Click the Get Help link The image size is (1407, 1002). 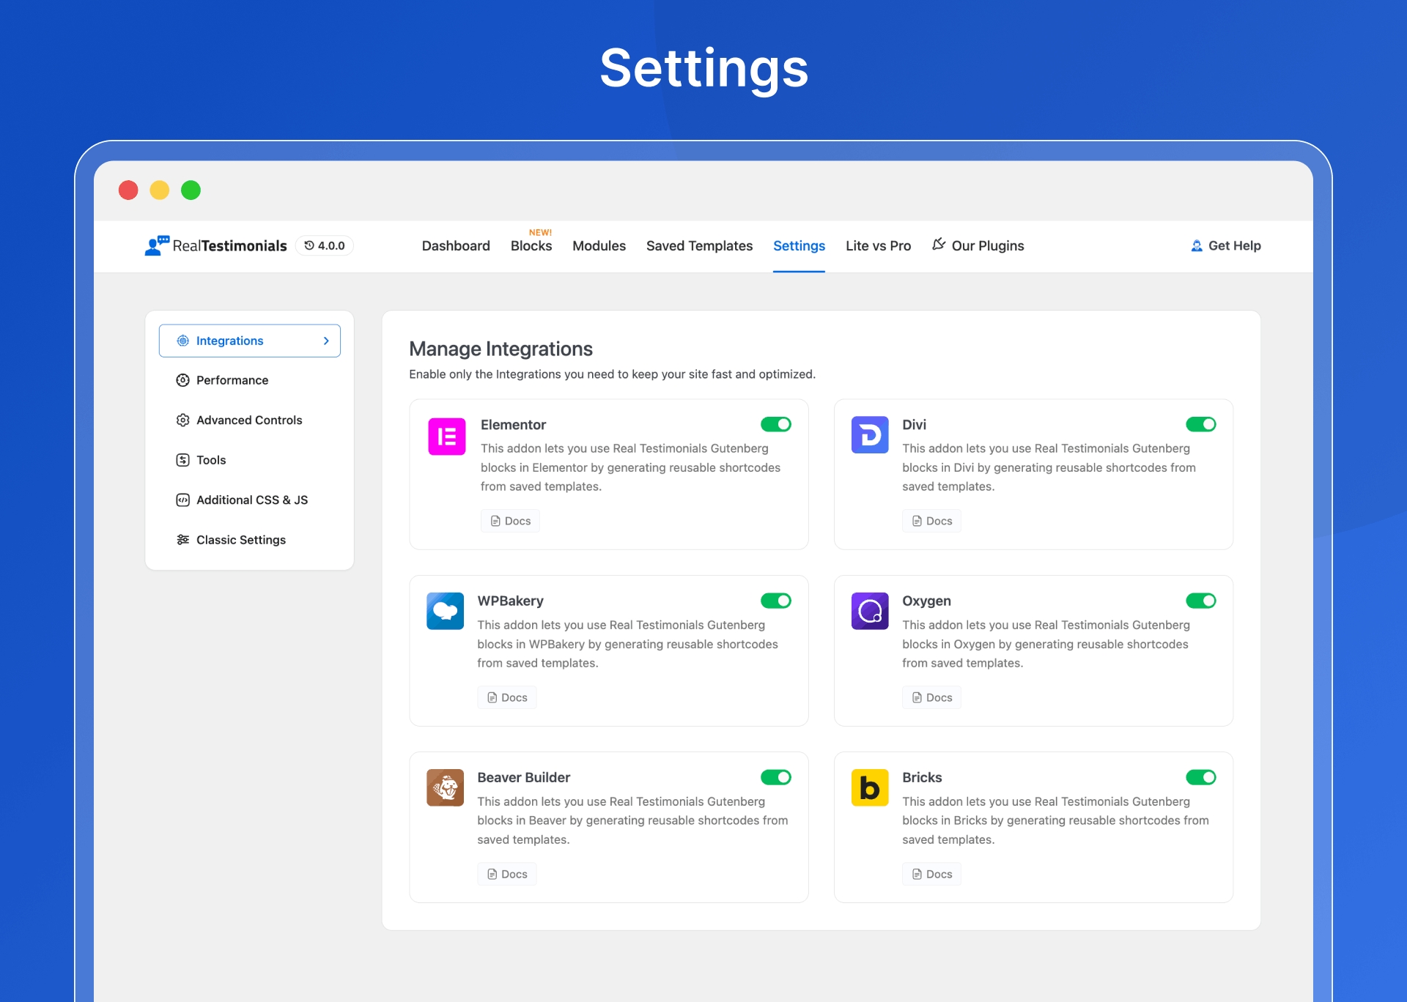[x=1225, y=246]
